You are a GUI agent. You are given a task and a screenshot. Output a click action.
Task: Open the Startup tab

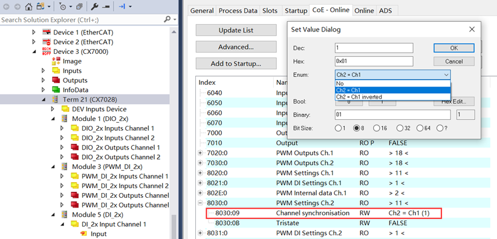tap(296, 11)
